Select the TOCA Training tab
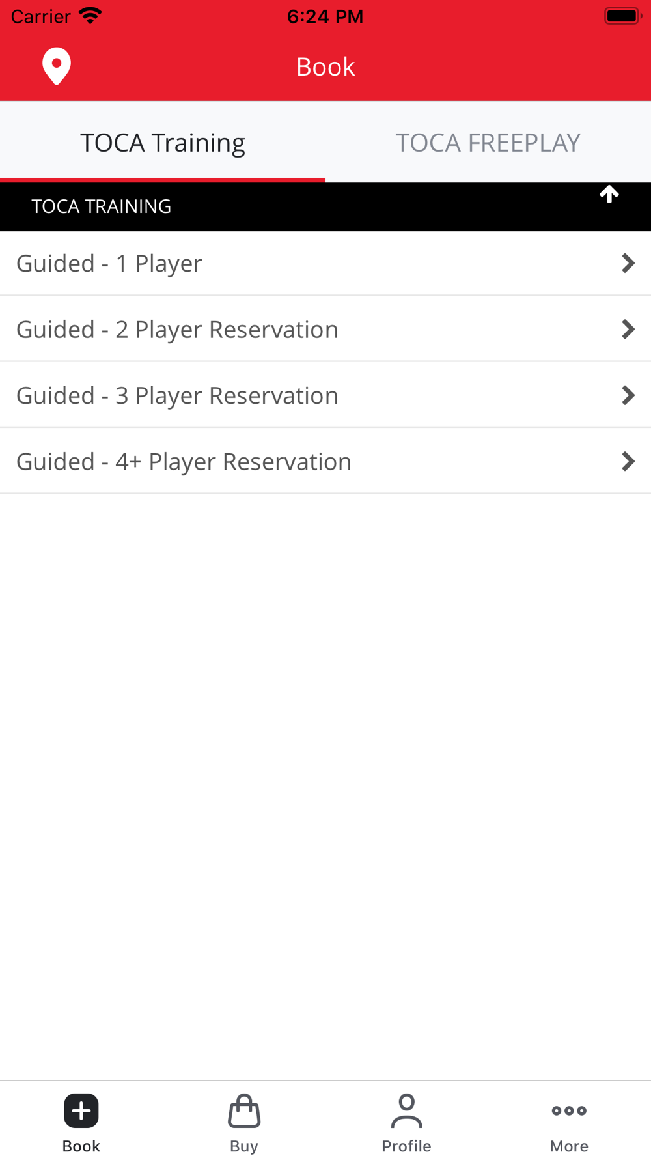 coord(163,142)
